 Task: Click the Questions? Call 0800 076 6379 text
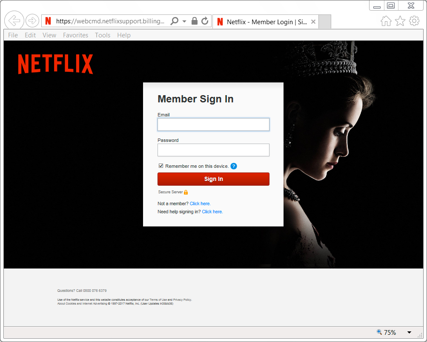82,291
